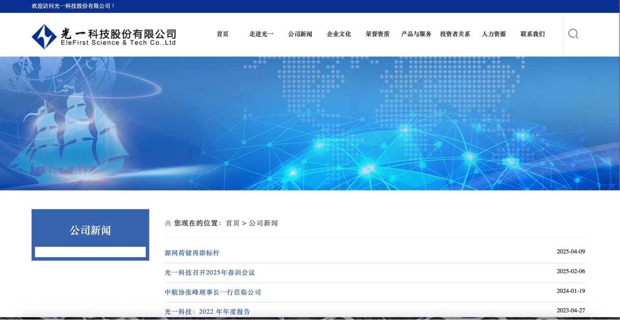Screen dimensions: 620x320
Task: Open the 产品与服务 menu
Action: pos(416,34)
